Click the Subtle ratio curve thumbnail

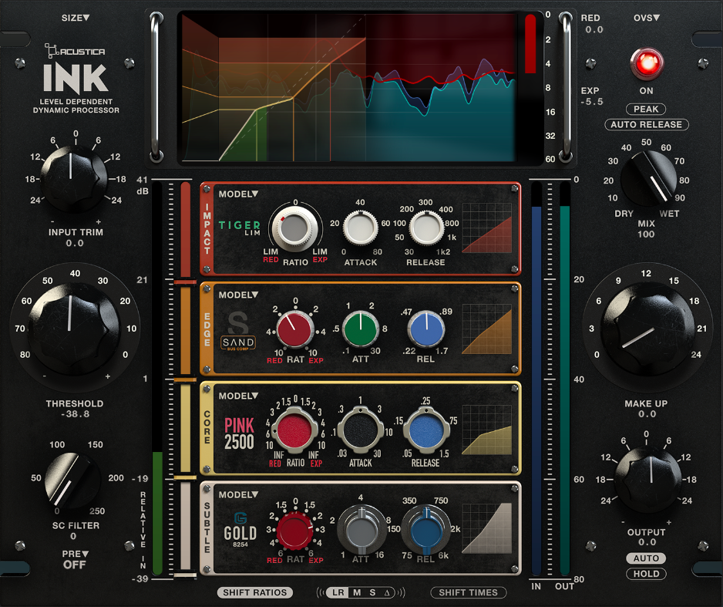coord(487,528)
